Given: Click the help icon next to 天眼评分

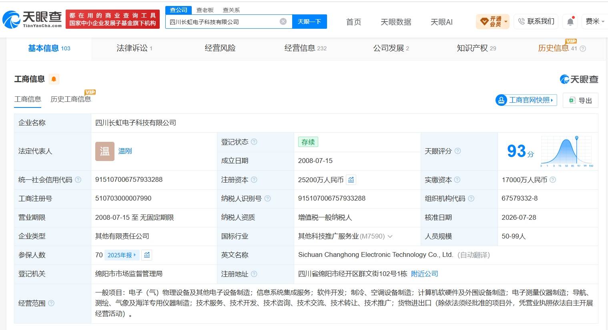Looking at the screenshot, I should (x=458, y=151).
